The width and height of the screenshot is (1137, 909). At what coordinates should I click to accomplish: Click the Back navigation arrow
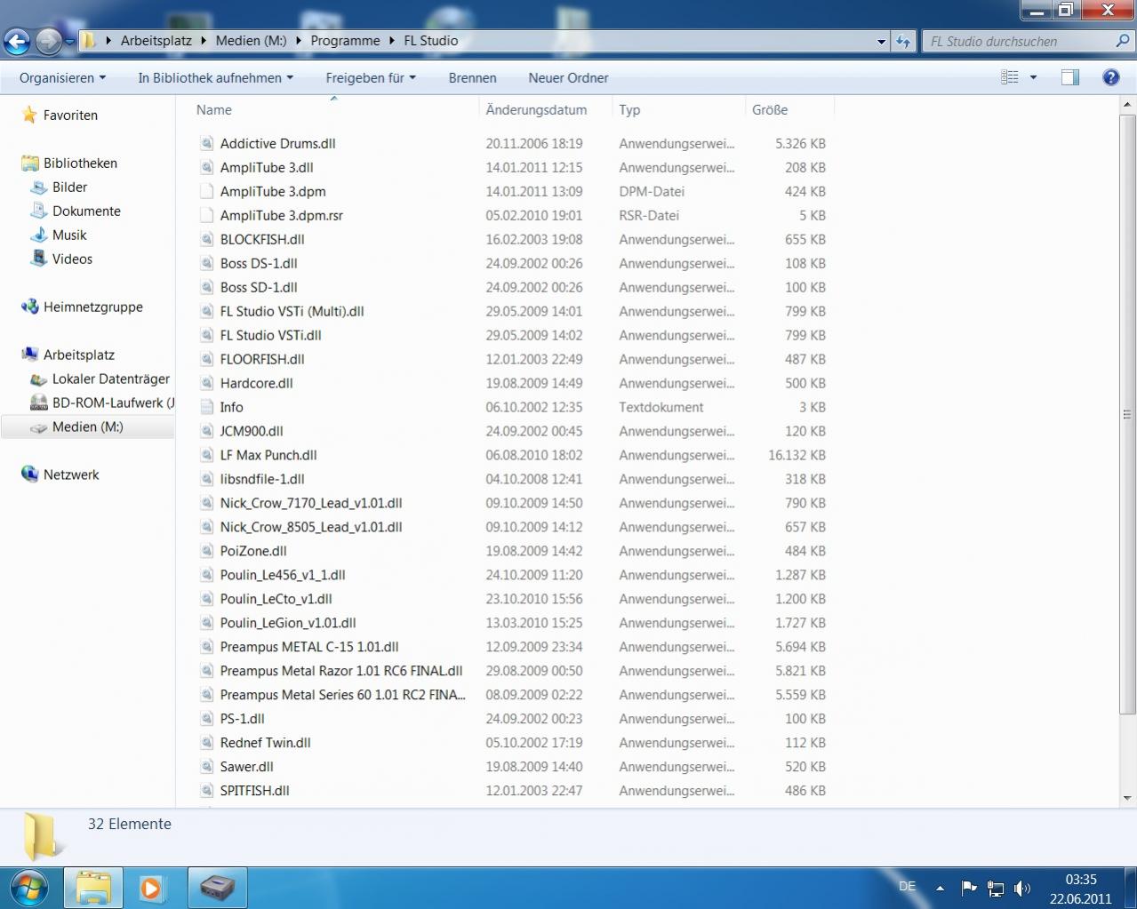17,41
